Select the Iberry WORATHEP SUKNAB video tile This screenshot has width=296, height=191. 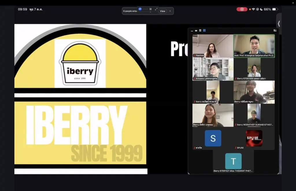(254, 115)
